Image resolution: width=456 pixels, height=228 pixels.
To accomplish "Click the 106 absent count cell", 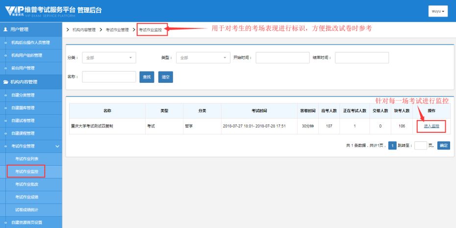I will click(x=402, y=126).
